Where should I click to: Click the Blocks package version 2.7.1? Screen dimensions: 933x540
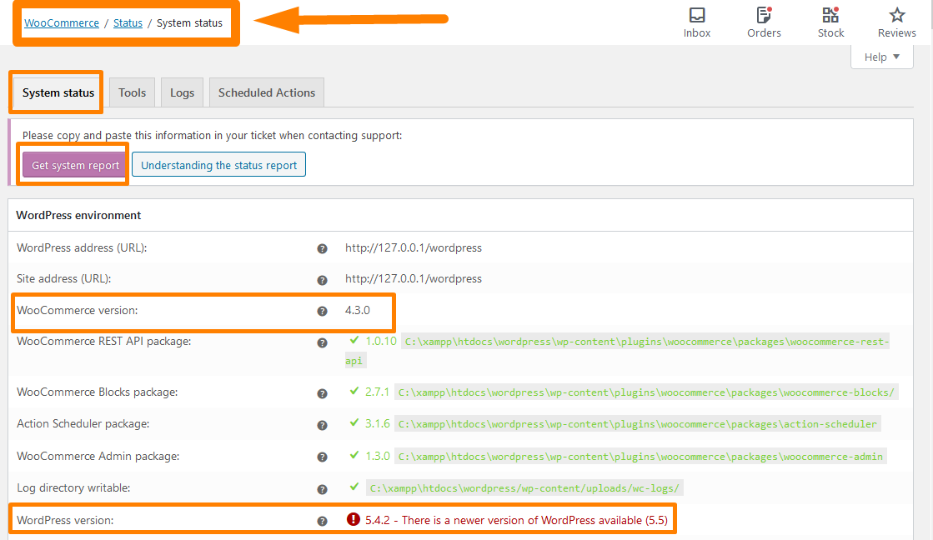377,392
